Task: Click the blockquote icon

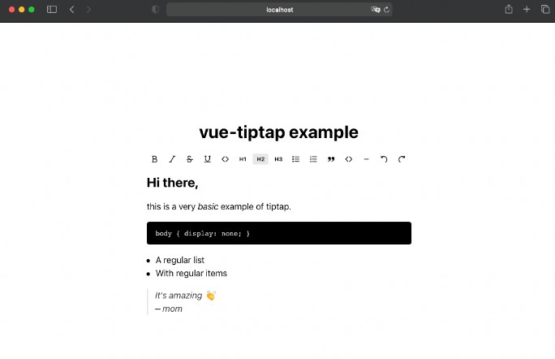Action: 331,159
